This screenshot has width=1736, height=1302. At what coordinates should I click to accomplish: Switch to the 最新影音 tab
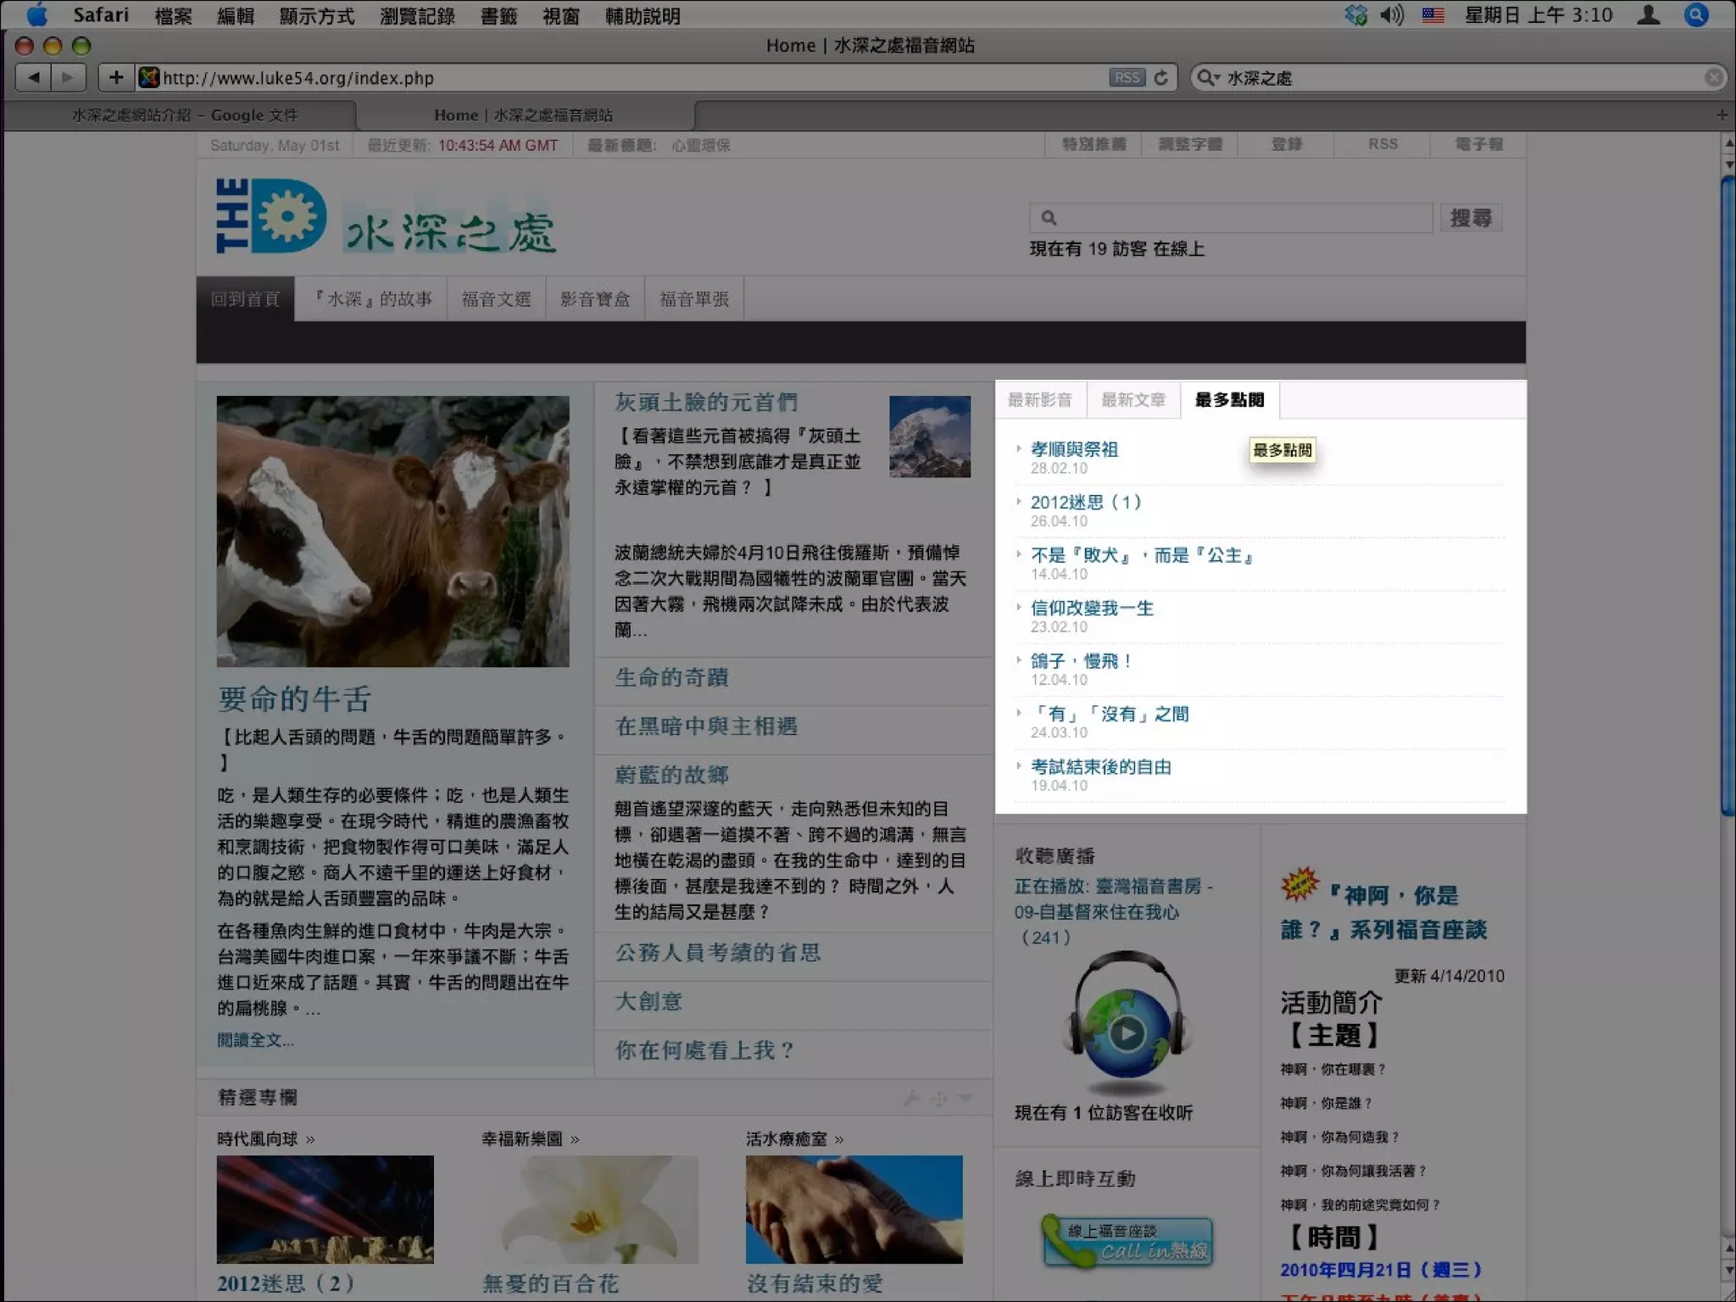(1040, 400)
